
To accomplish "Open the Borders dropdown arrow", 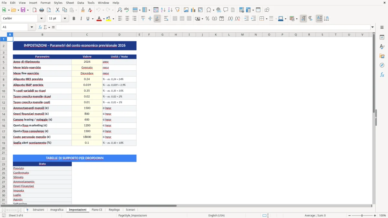I will coord(266,19).
